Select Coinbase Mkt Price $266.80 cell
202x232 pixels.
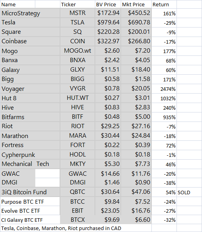pos(136,41)
